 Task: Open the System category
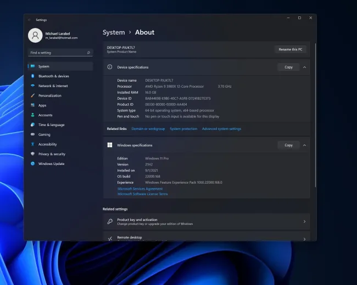pos(60,66)
